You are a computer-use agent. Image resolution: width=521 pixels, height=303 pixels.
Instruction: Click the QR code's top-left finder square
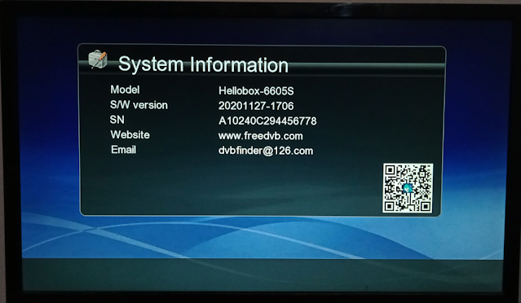pos(390,170)
